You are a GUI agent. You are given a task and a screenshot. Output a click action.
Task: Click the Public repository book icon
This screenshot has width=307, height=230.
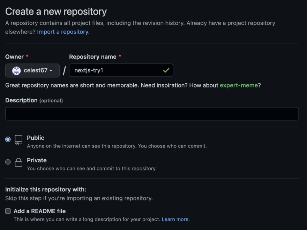click(18, 140)
